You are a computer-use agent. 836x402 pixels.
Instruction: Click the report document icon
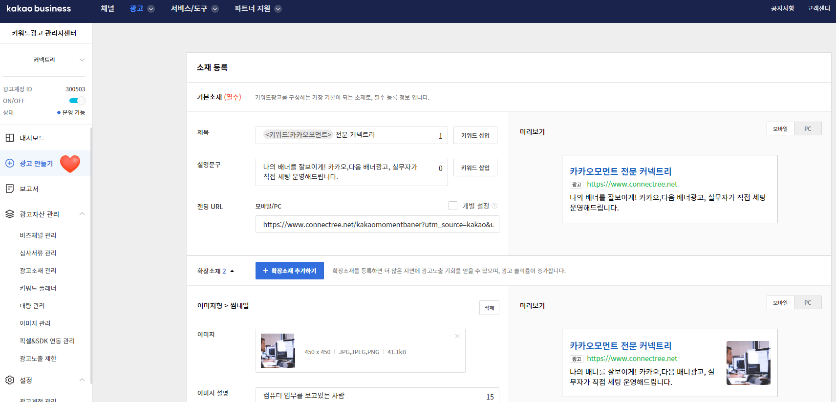pyautogui.click(x=10, y=189)
